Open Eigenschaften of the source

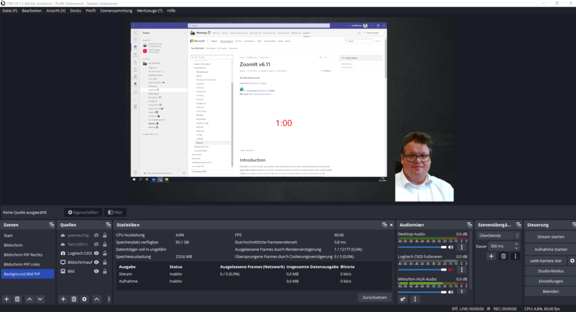[83, 212]
